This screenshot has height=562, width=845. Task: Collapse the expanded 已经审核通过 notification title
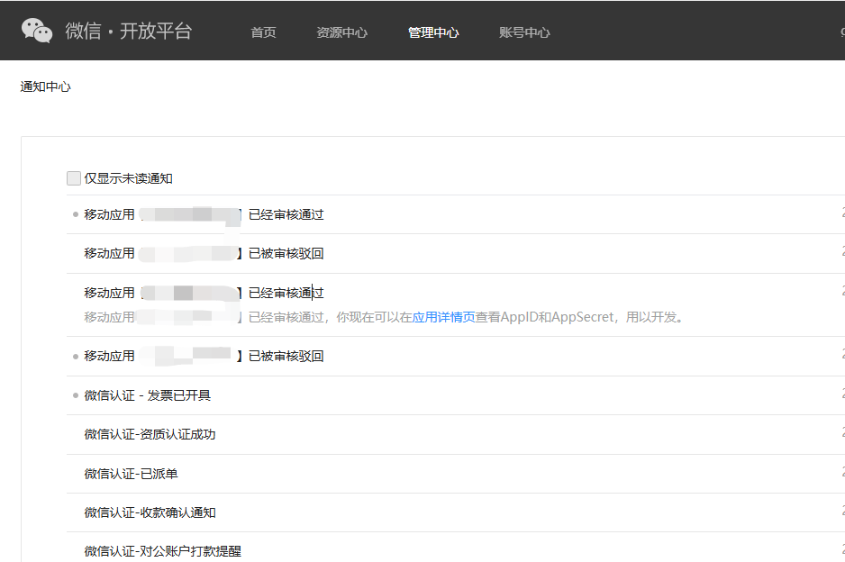204,293
